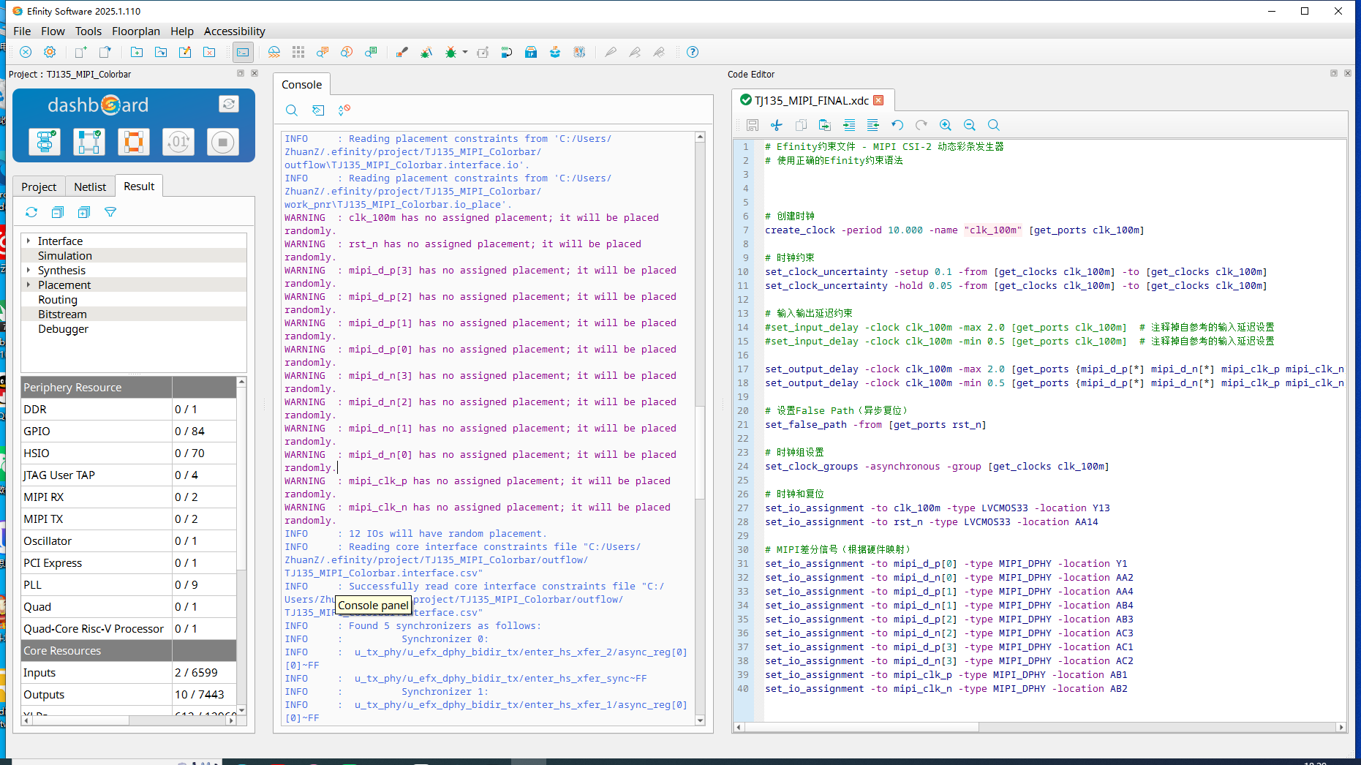
Task: Click the Edit Project pencil icon
Action: (185, 52)
